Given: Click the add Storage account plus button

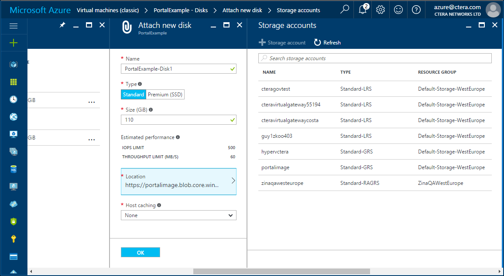Looking at the screenshot, I should [x=282, y=42].
